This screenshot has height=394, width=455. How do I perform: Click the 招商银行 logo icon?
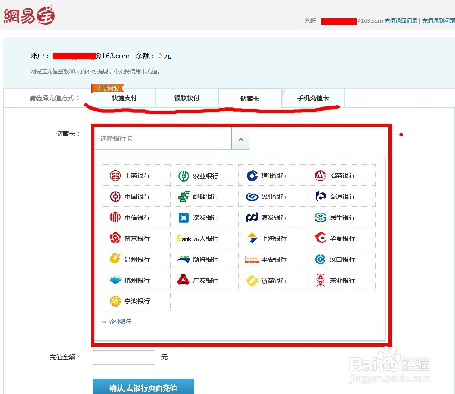pyautogui.click(x=321, y=176)
